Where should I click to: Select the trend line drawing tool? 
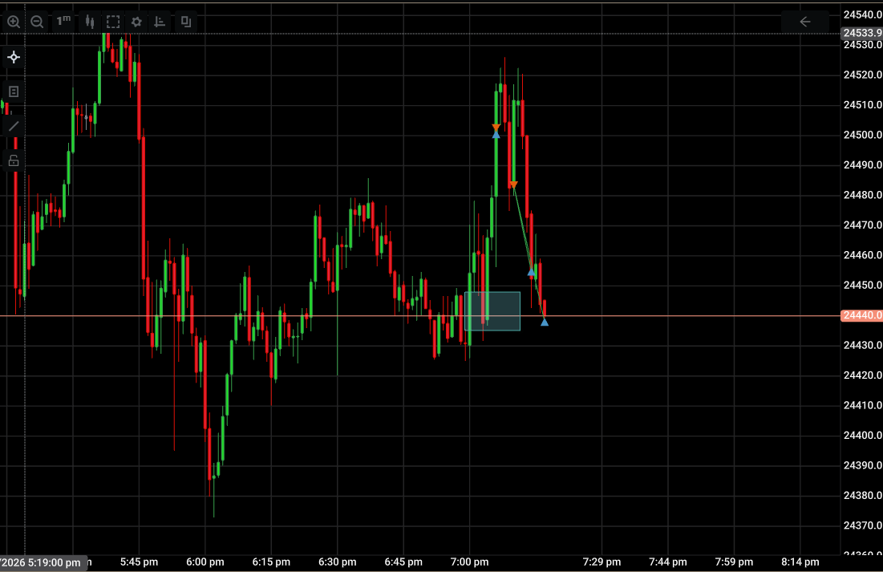14,126
